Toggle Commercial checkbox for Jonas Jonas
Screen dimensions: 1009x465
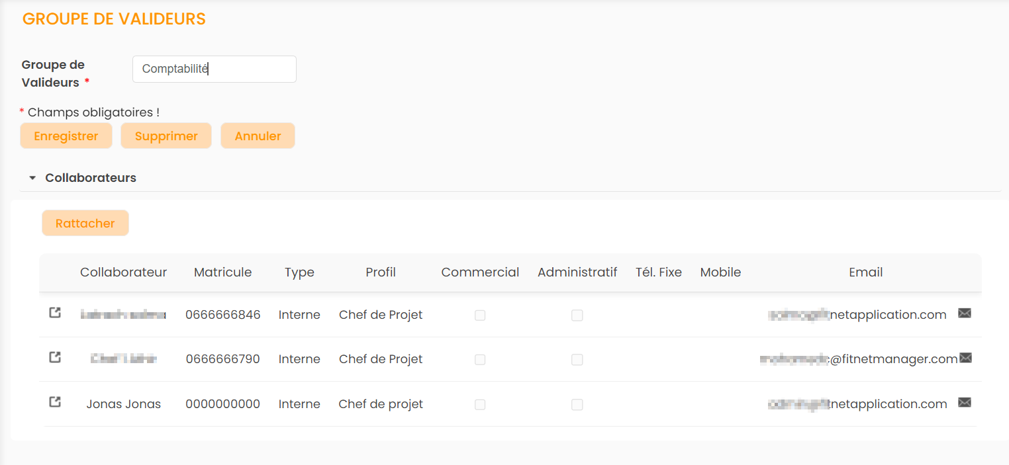click(480, 404)
